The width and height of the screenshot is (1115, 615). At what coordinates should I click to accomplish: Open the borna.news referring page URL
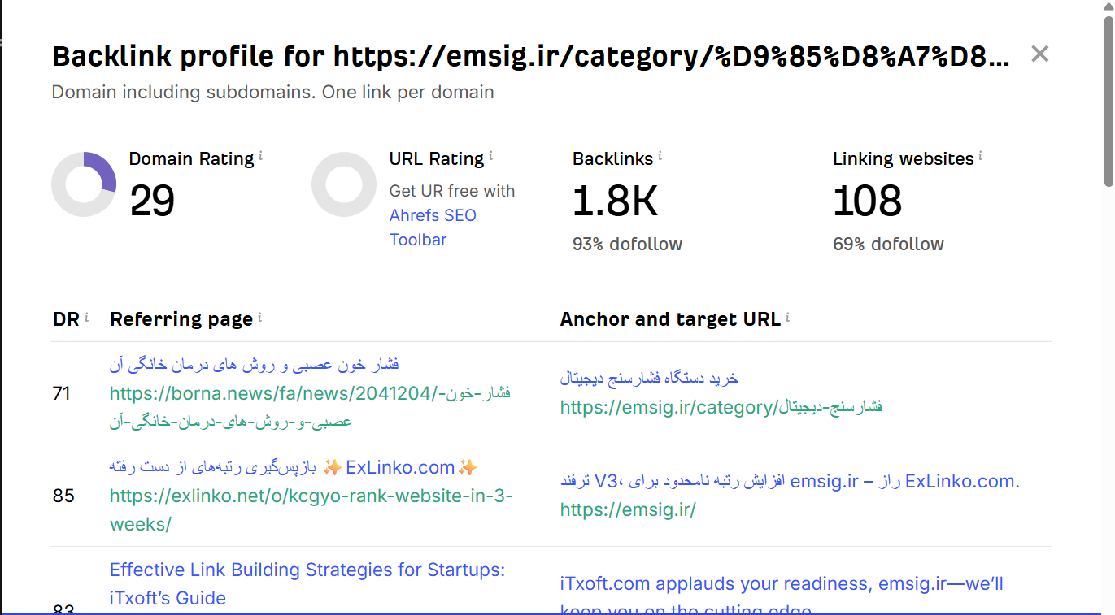[x=311, y=408]
